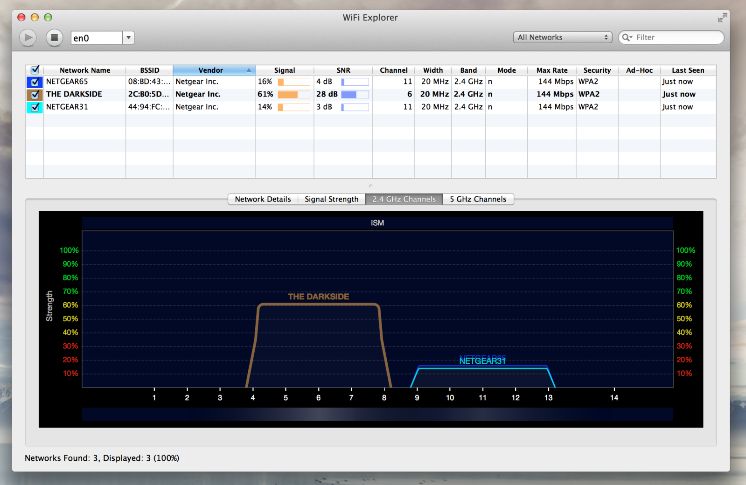Click the Vendor column sort arrow

(x=249, y=70)
